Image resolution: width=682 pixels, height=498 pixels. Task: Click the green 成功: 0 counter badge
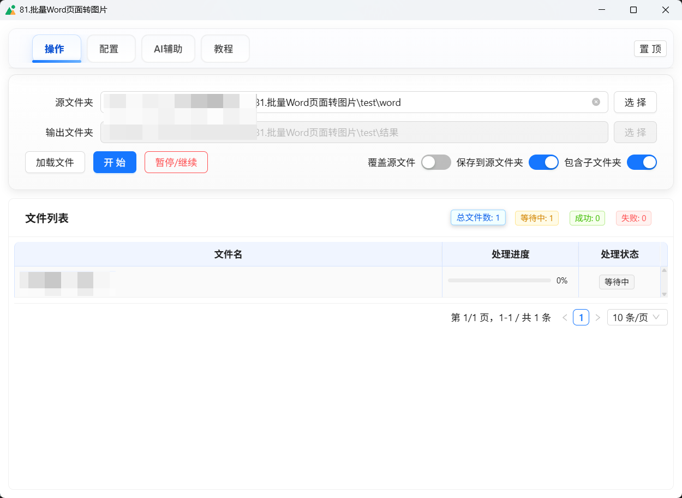tap(587, 218)
